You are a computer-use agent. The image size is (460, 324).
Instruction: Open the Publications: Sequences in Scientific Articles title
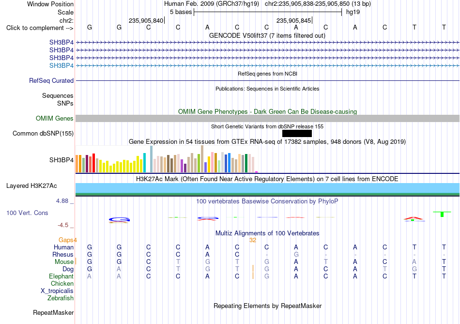267,89
